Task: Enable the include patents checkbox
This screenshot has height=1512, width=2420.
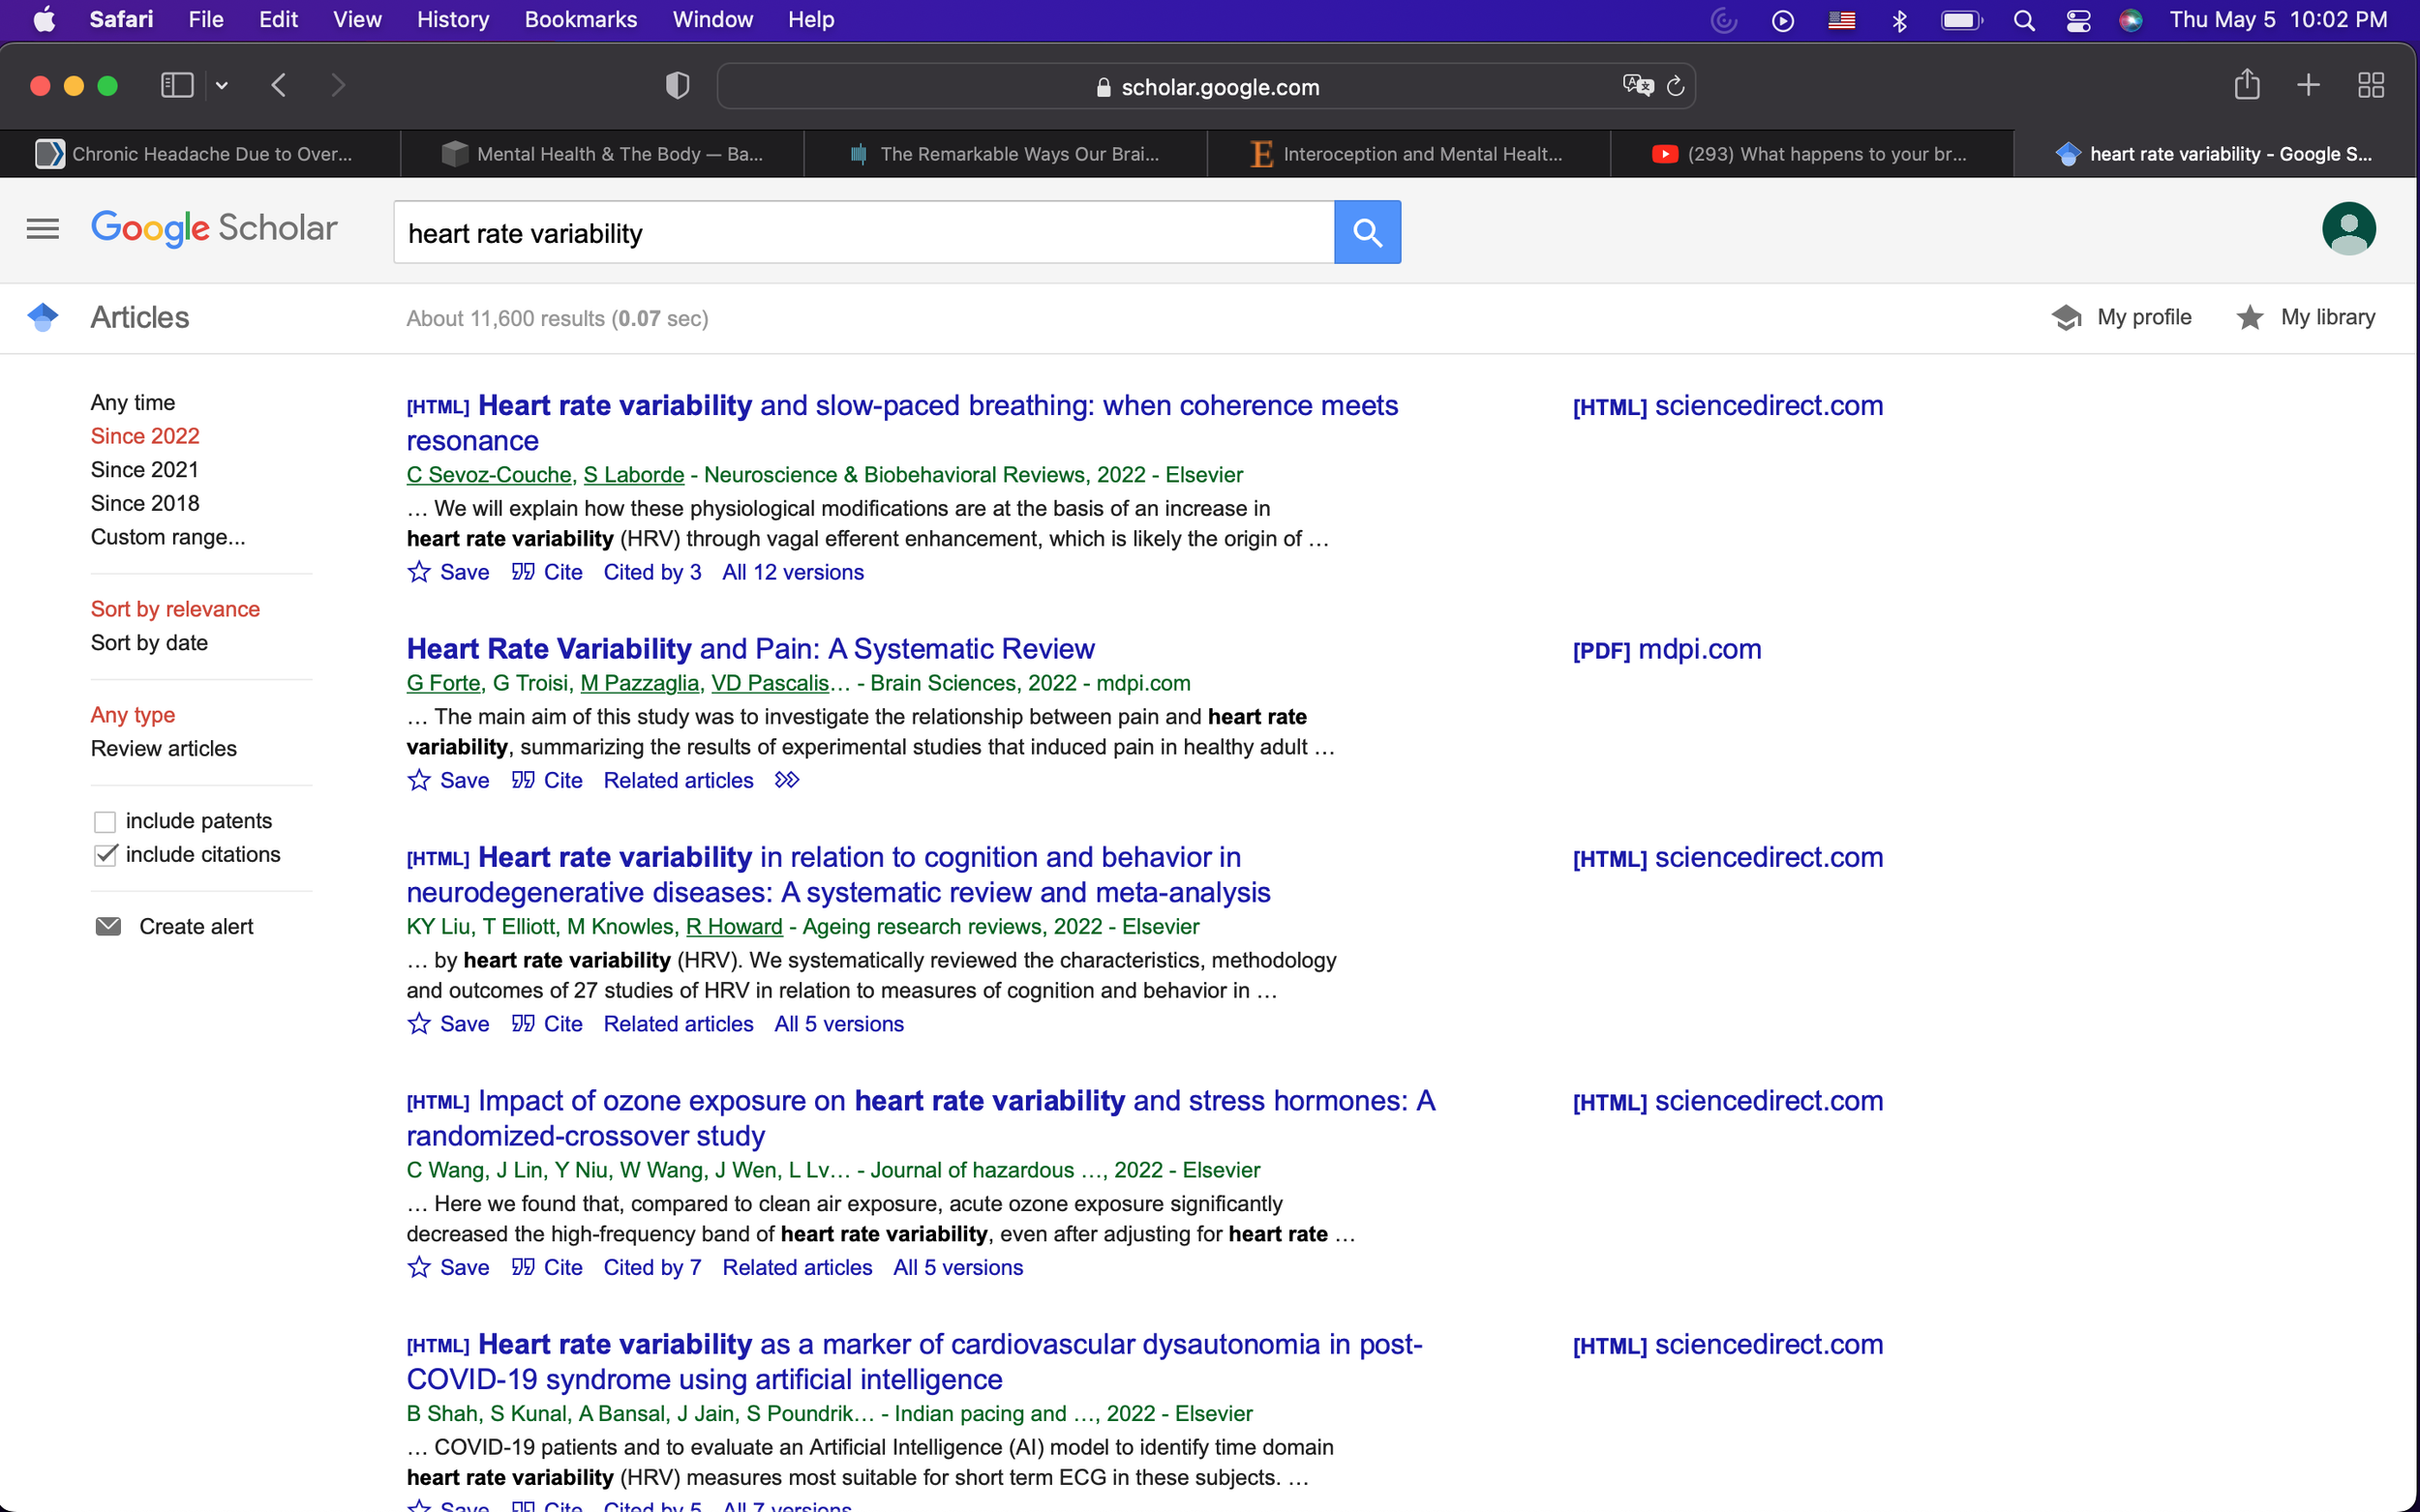Action: (106, 822)
